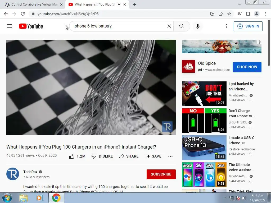Click the page vertical scrollbar
The width and height of the screenshot is (271, 203).
pos(269,43)
